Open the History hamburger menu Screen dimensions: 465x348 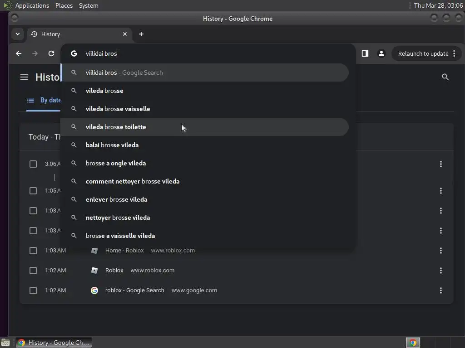(24, 77)
